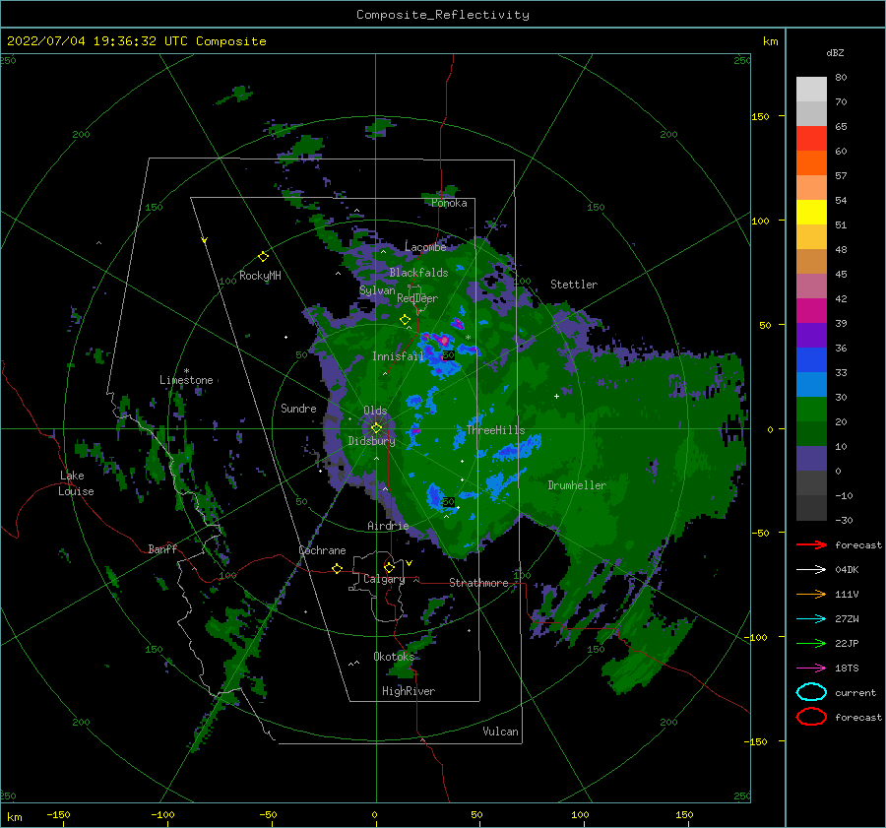Click the Calgary city label
This screenshot has height=828, width=886.
tap(384, 579)
